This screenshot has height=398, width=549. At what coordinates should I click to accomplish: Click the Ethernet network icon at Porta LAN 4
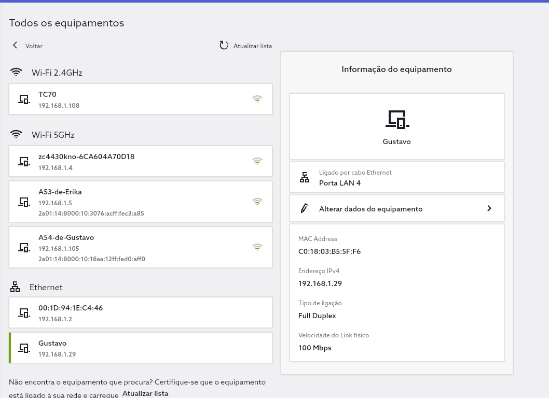click(305, 177)
